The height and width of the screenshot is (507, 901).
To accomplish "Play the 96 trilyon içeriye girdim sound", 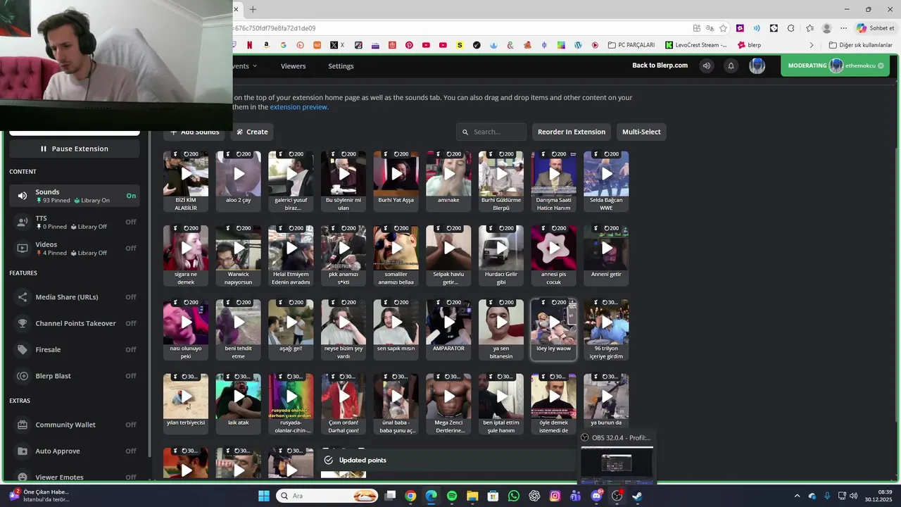I will click(x=606, y=322).
